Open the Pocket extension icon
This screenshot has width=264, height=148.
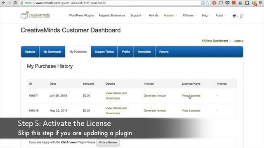[x=227, y=3]
